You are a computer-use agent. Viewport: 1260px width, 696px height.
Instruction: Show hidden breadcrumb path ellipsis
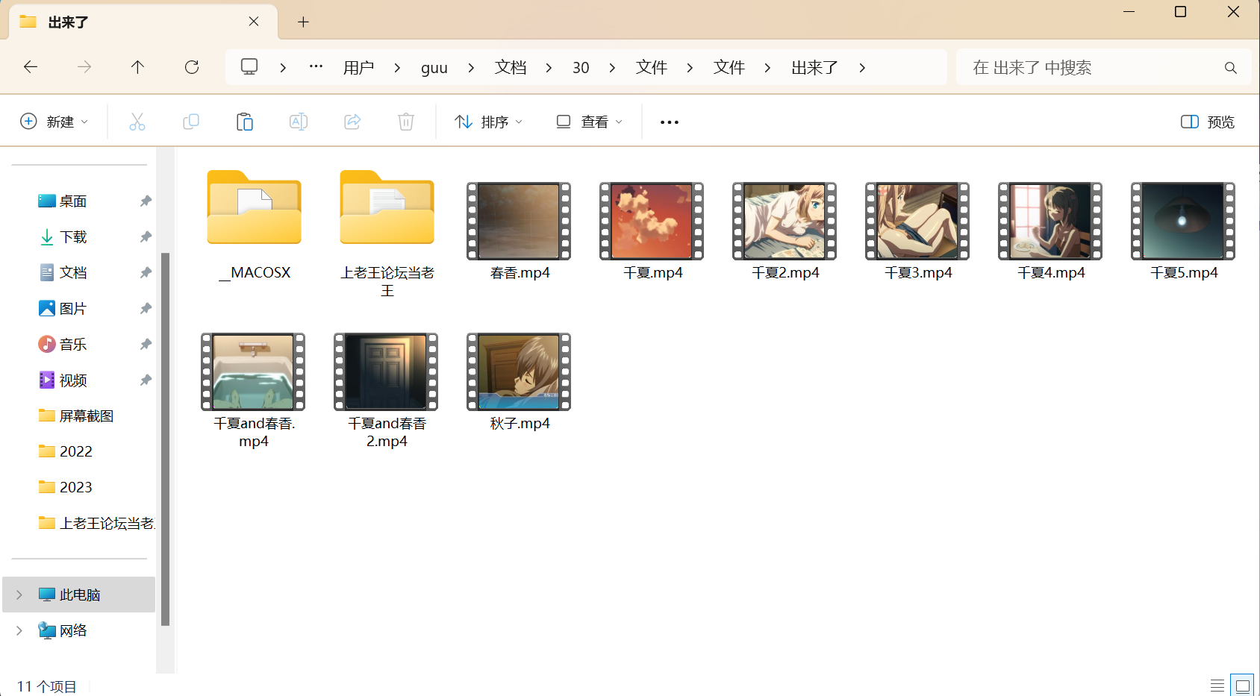(x=316, y=66)
